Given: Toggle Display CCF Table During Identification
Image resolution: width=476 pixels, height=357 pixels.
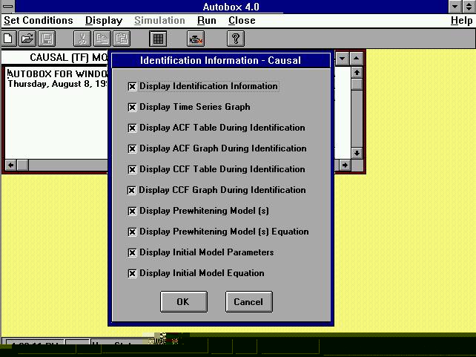Looking at the screenshot, I should click(x=132, y=169).
